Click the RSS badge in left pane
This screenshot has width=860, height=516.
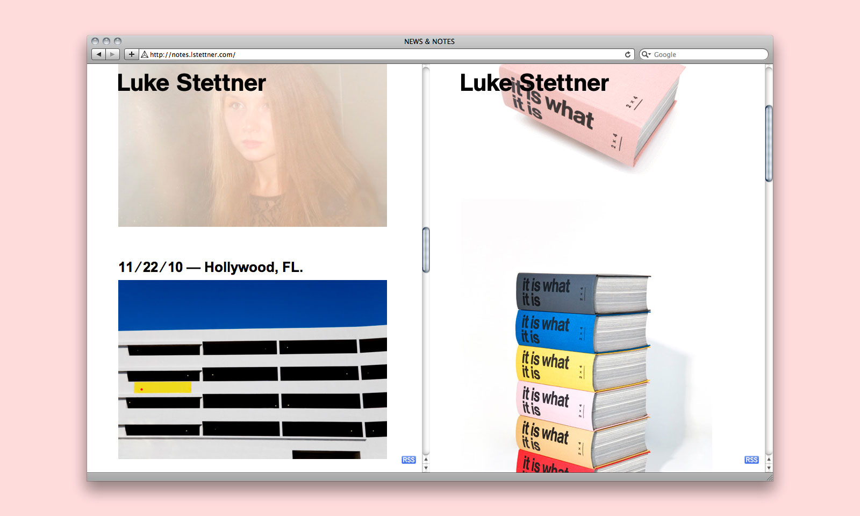[x=408, y=460]
